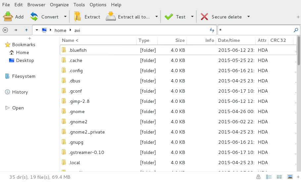This screenshot has height=182, width=301.
Task: Open the Convert dropdown arrow
Action: click(65, 16)
